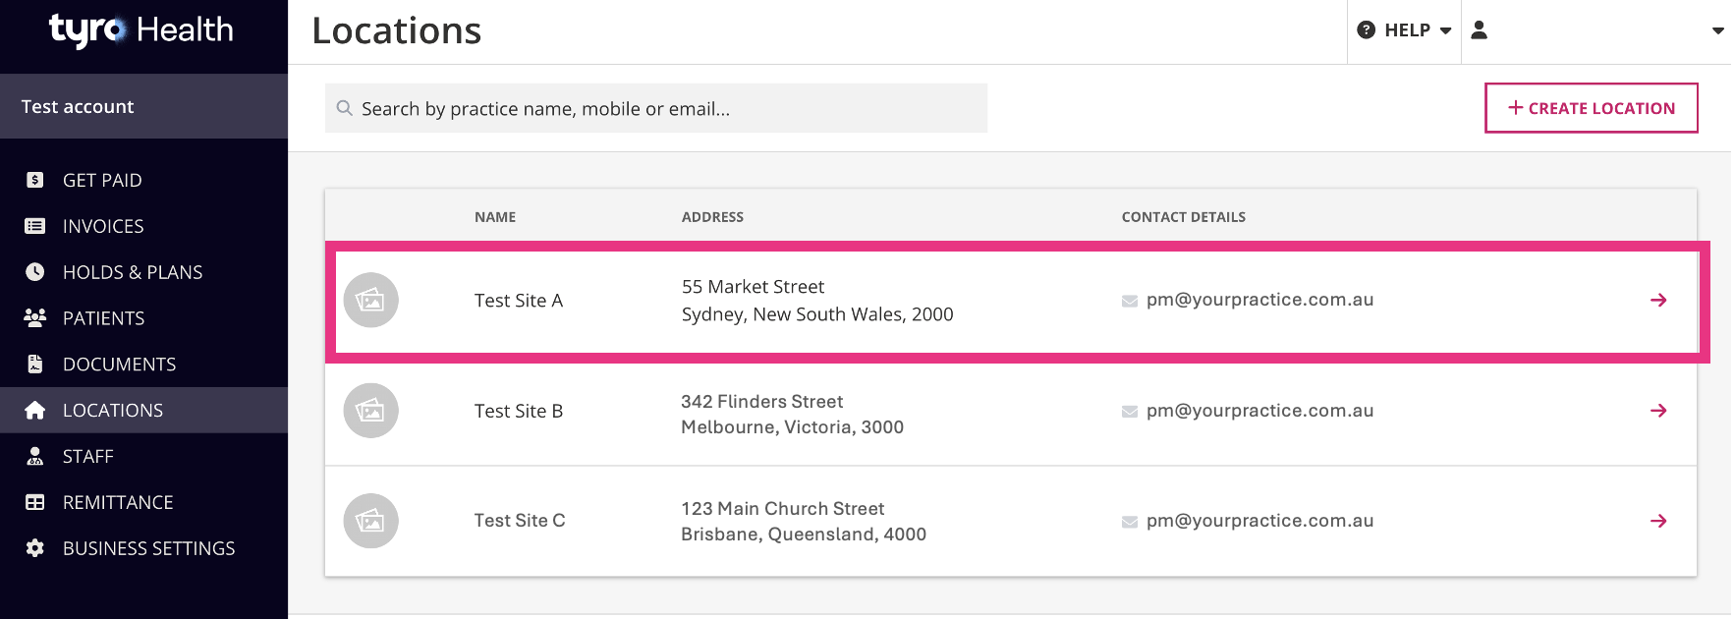Click the NAME column header

pyautogui.click(x=495, y=217)
